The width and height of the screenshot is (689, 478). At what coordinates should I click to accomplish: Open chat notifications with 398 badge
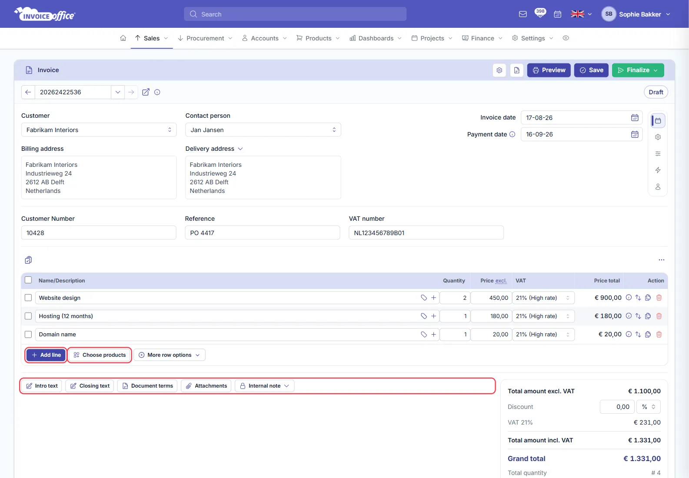pyautogui.click(x=540, y=13)
